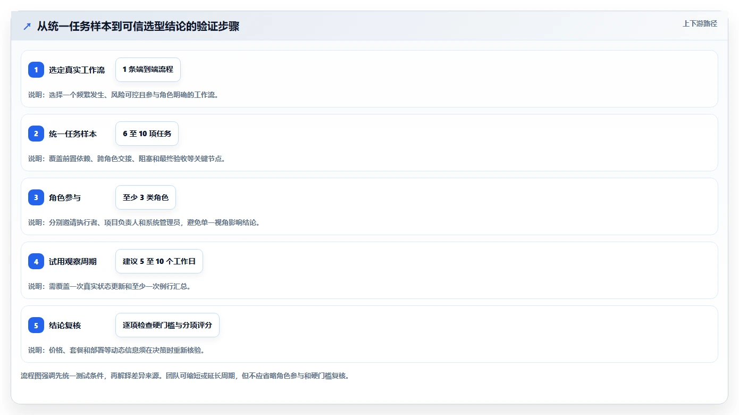Viewport: 739px width, 415px height.
Task: Click step number 1 badge
Action: tap(36, 70)
